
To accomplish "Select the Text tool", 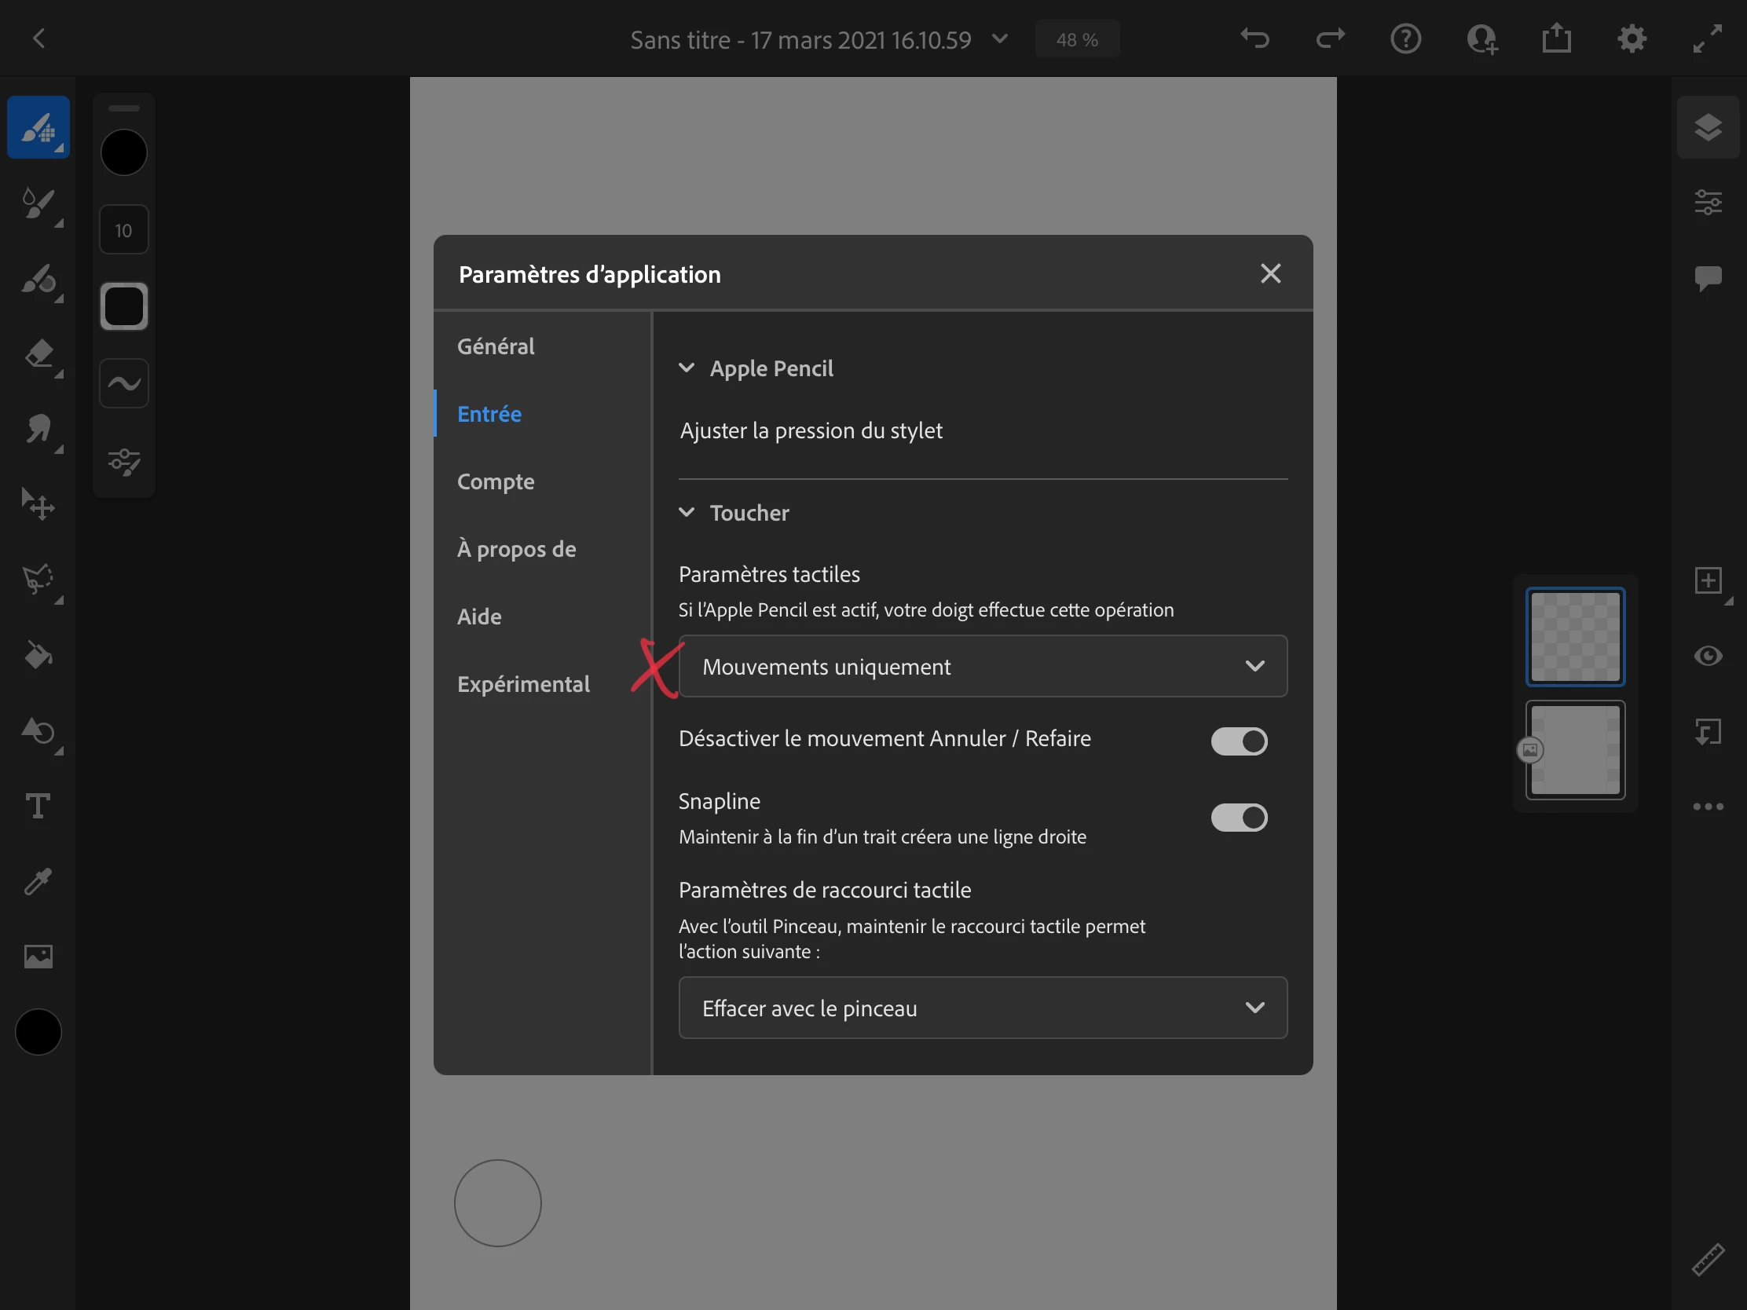I will click(x=38, y=807).
